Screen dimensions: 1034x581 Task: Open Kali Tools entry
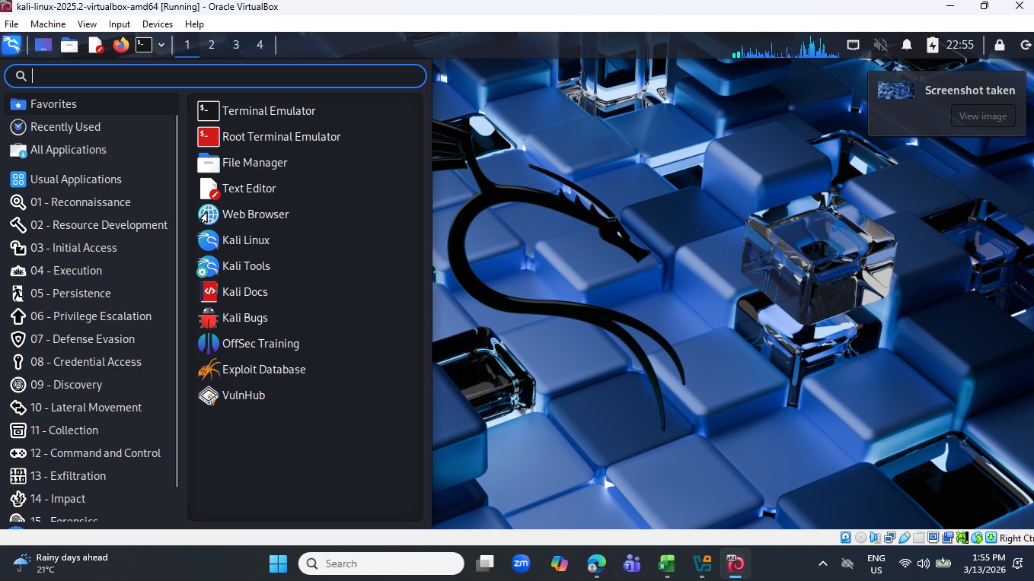(305, 266)
